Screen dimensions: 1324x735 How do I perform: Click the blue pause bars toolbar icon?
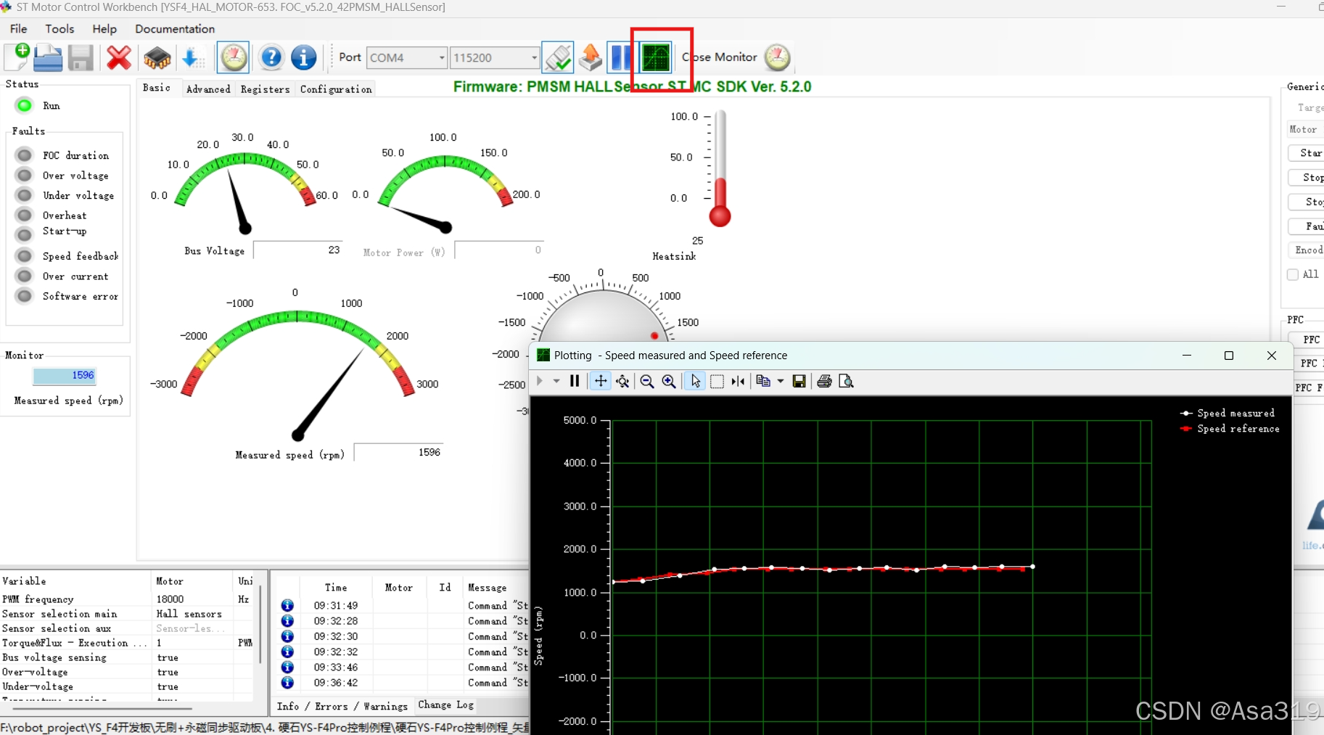621,57
